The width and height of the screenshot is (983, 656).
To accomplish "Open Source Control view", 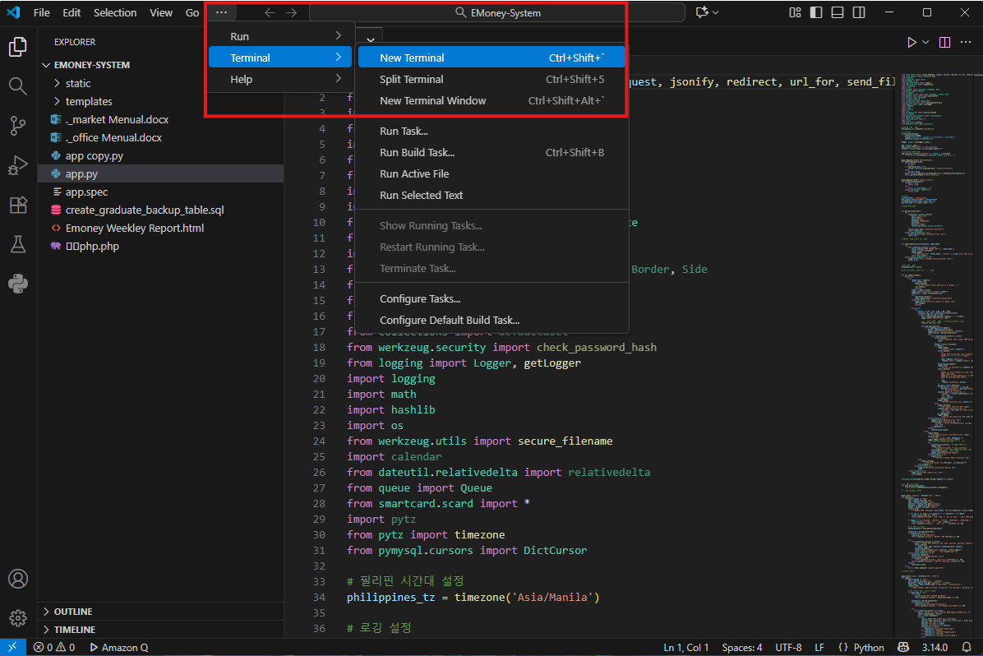I will tap(18, 126).
